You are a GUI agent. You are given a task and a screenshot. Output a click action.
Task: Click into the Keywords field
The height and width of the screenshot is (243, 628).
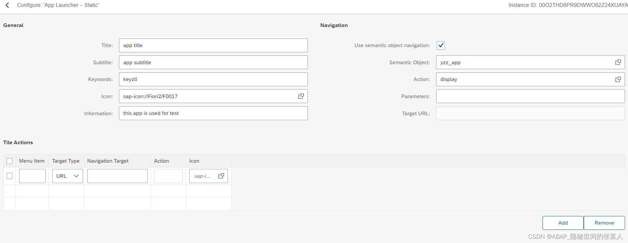[213, 79]
